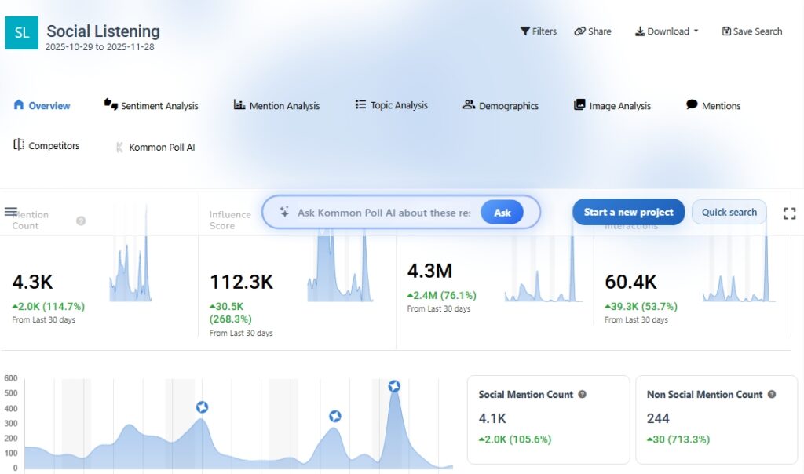Open the Topic Analysis tab
Viewport: 804px width, 474px height.
[392, 105]
